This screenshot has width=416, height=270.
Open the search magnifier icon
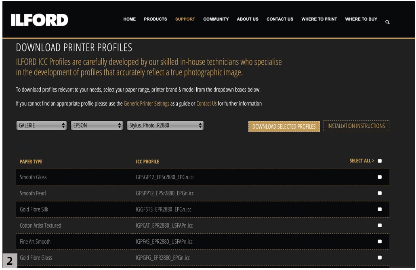click(x=387, y=22)
